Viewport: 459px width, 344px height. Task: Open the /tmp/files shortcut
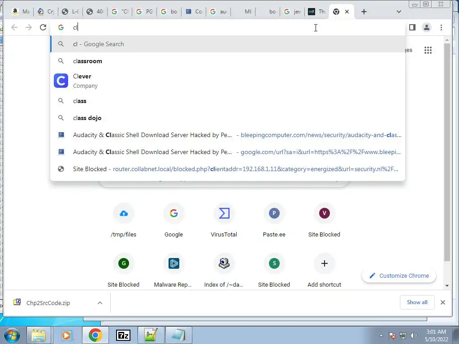124,219
